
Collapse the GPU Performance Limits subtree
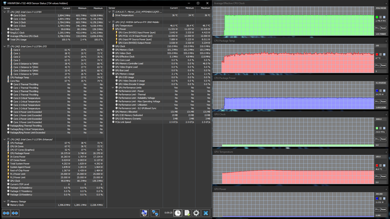[x=113, y=88]
